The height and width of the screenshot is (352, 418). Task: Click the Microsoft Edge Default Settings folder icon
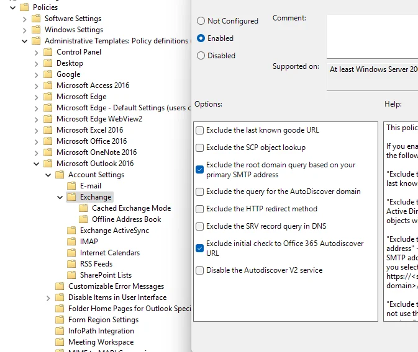point(48,108)
